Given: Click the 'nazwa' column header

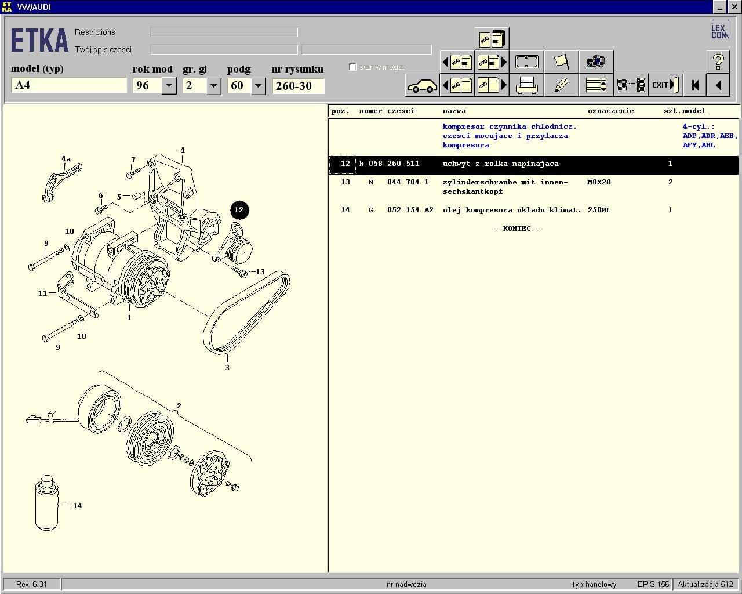Looking at the screenshot, I should coord(454,111).
